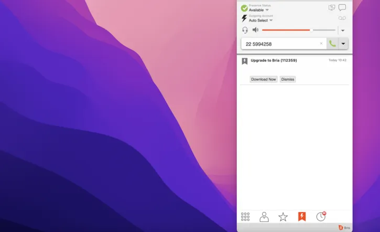This screenshot has height=232, width=380.
Task: Open the dial pad tab
Action: coord(245,217)
